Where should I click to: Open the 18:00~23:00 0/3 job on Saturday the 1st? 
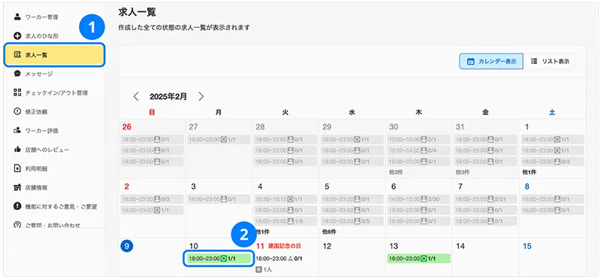552,162
